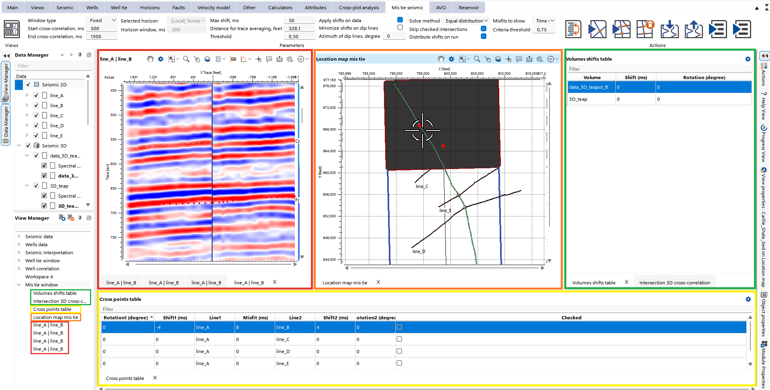Open settings gear in Volumes shifts table
The width and height of the screenshot is (770, 390).
[748, 59]
